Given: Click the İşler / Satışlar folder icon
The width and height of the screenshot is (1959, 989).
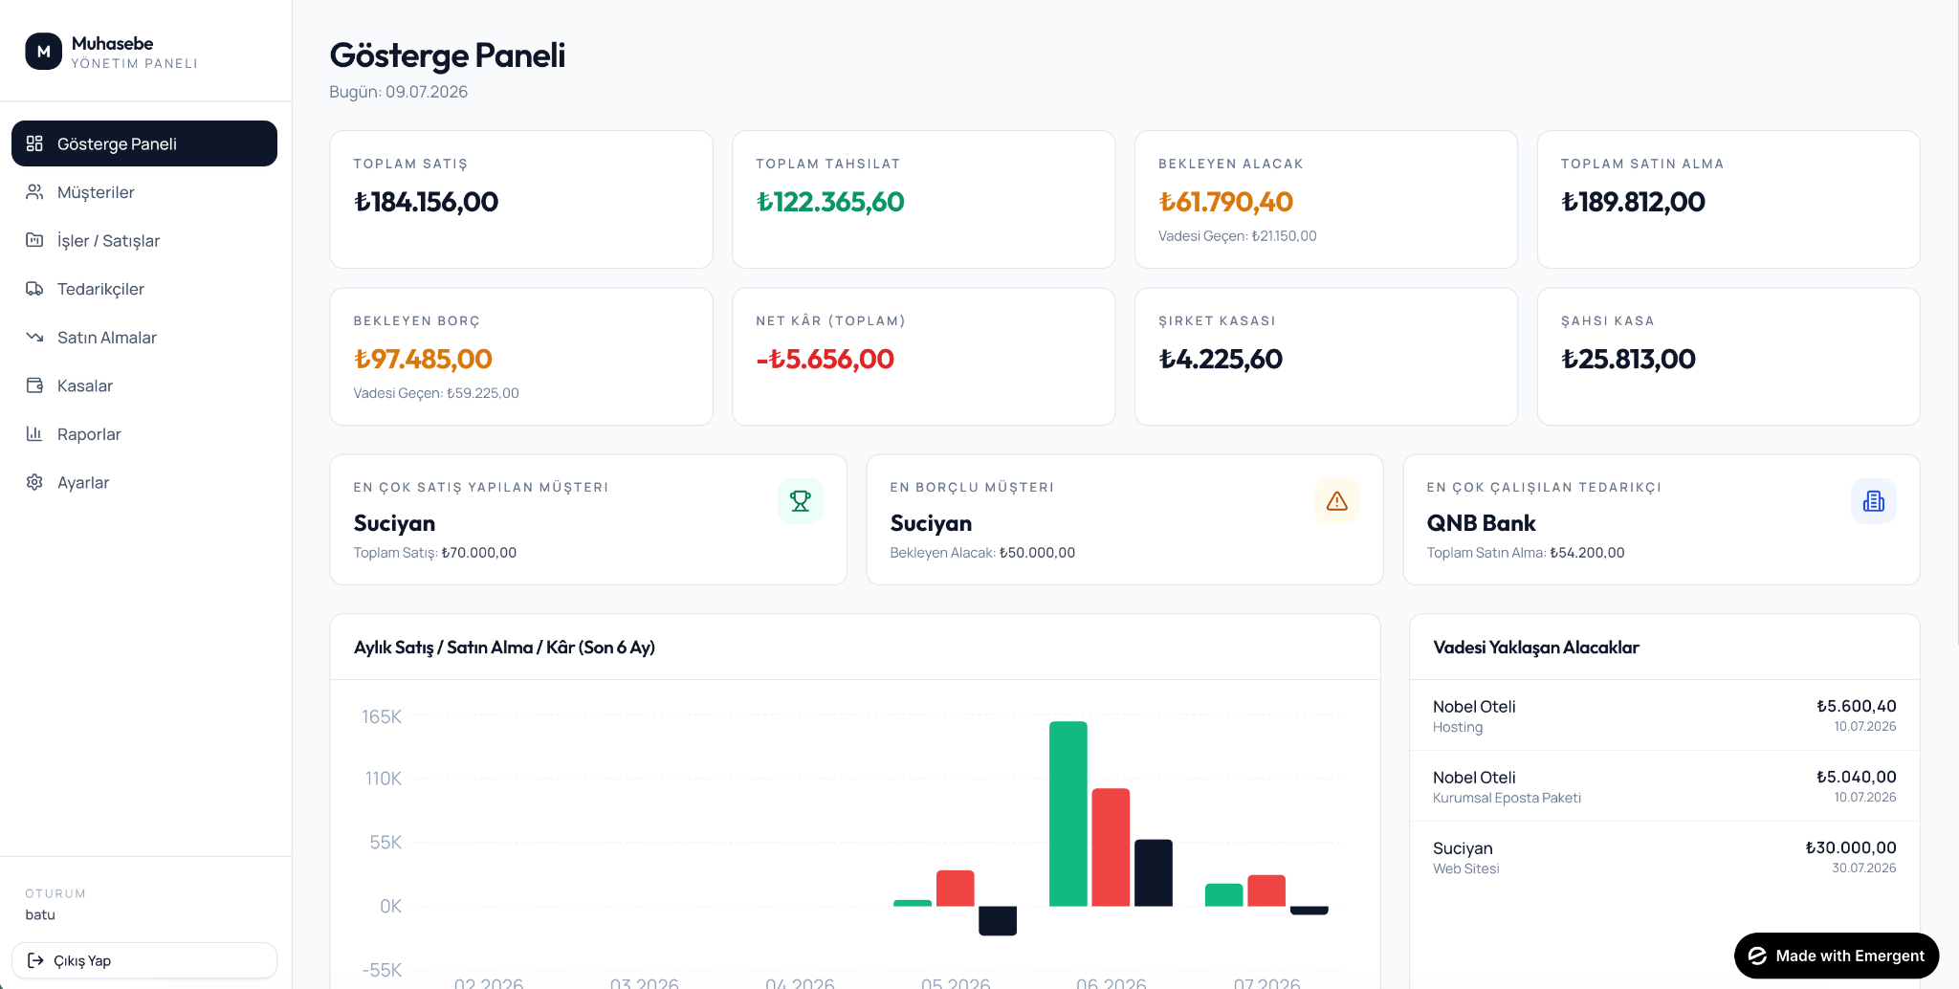Looking at the screenshot, I should [34, 240].
